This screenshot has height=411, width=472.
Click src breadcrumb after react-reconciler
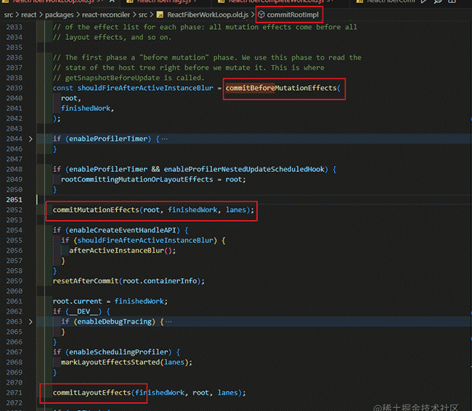(x=143, y=15)
